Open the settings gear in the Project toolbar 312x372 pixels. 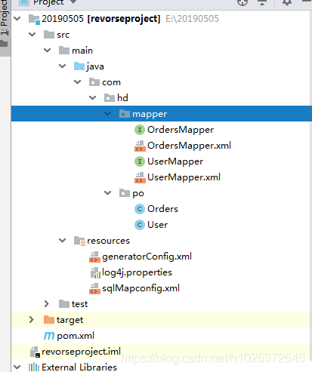pos(287,2)
